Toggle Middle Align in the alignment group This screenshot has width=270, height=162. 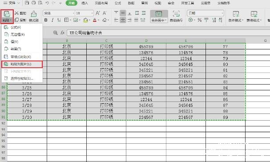[123, 13]
